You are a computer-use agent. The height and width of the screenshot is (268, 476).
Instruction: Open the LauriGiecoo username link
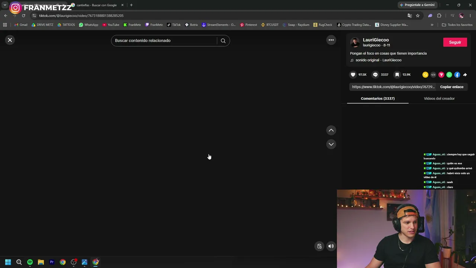tap(376, 40)
